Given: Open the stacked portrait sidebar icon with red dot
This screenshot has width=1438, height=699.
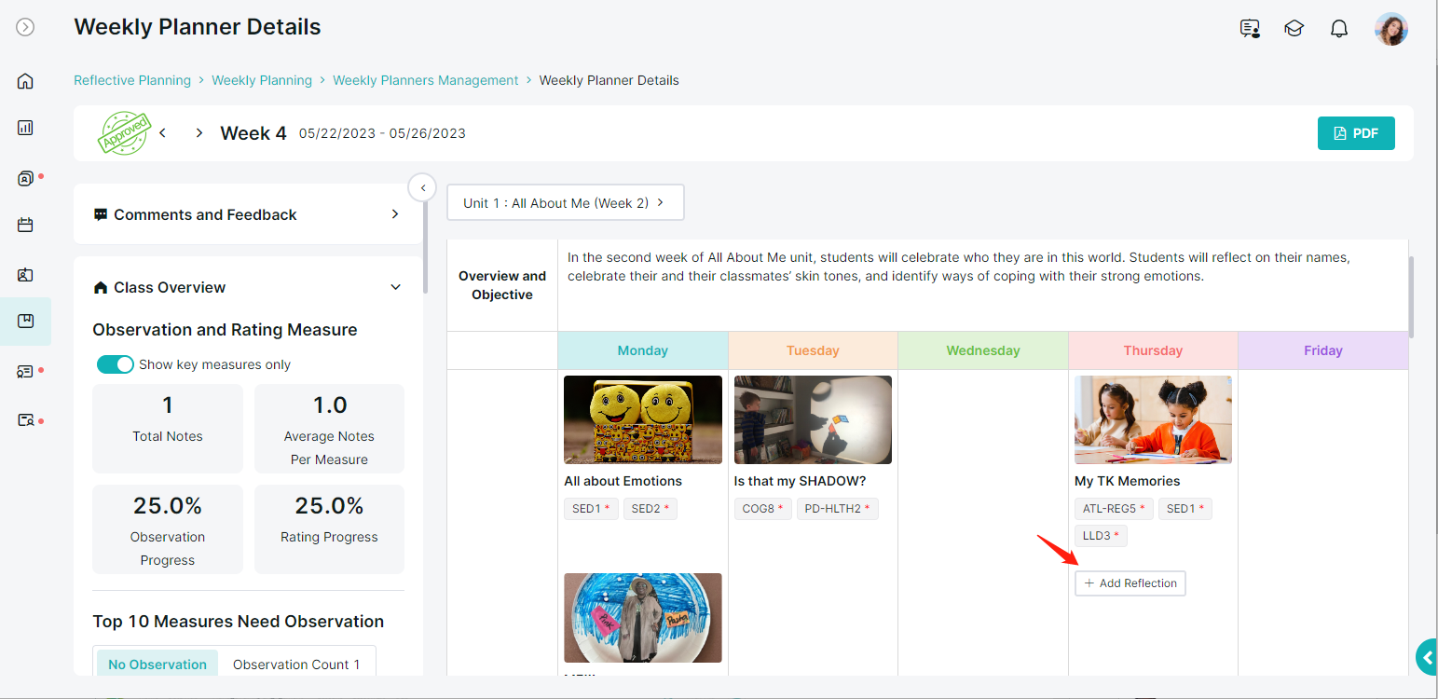Looking at the screenshot, I should [25, 178].
